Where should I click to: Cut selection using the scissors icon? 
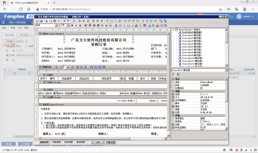point(46,21)
